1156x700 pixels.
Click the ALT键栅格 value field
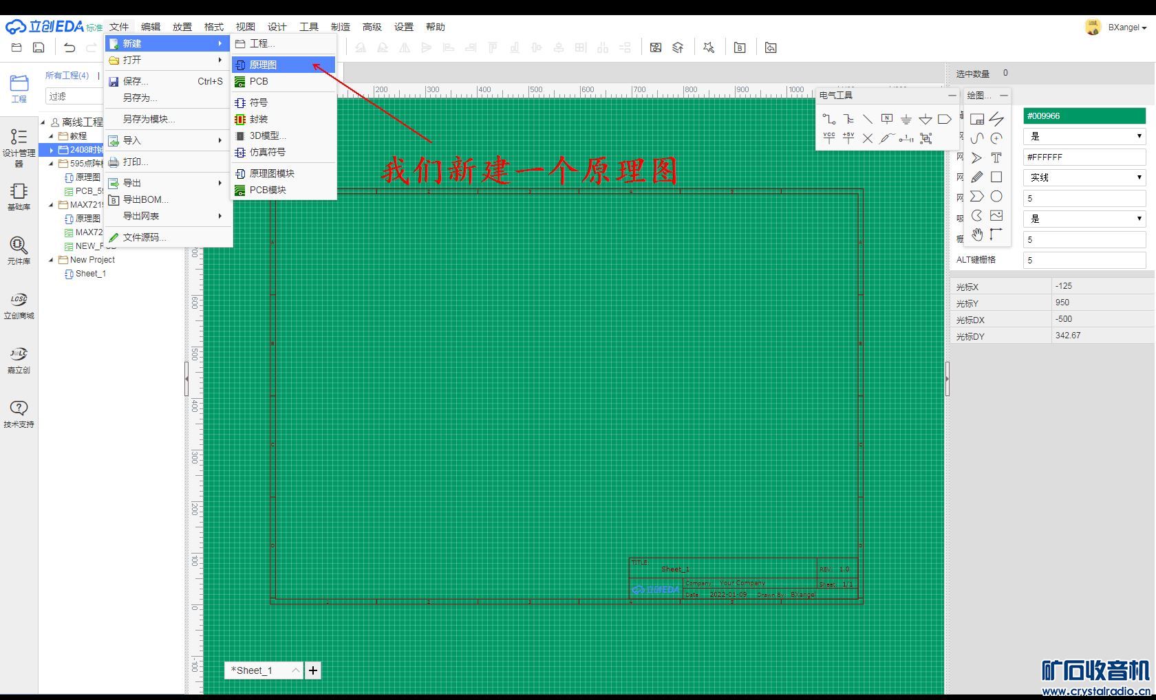(1084, 260)
